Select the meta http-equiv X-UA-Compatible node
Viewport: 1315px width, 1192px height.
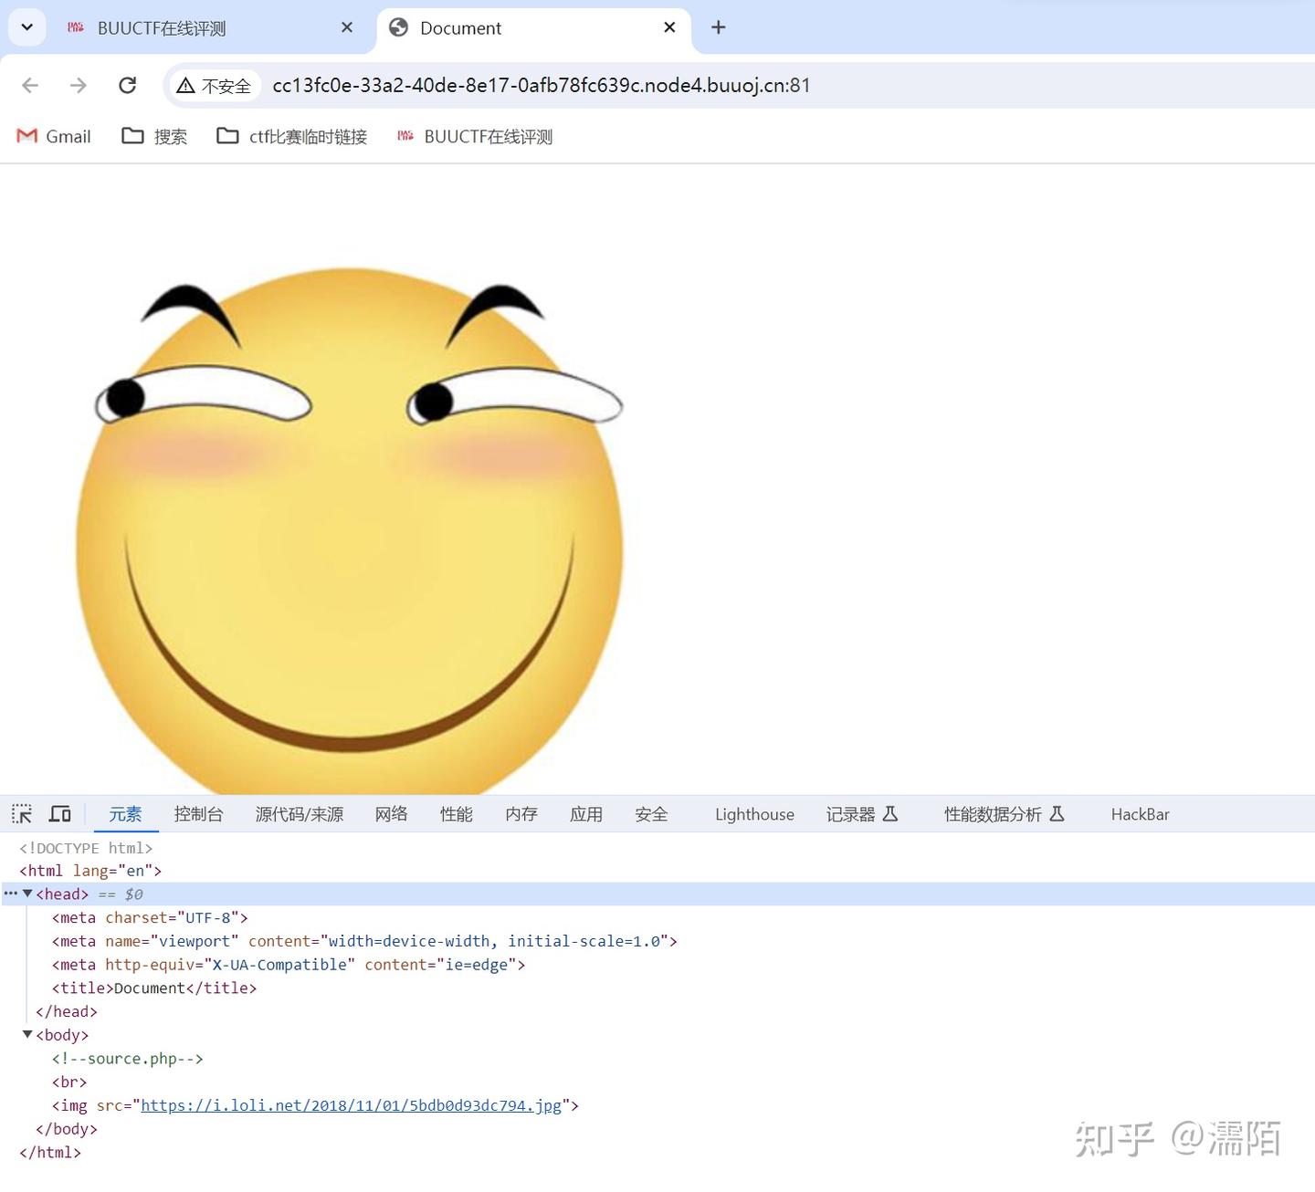[x=289, y=965]
